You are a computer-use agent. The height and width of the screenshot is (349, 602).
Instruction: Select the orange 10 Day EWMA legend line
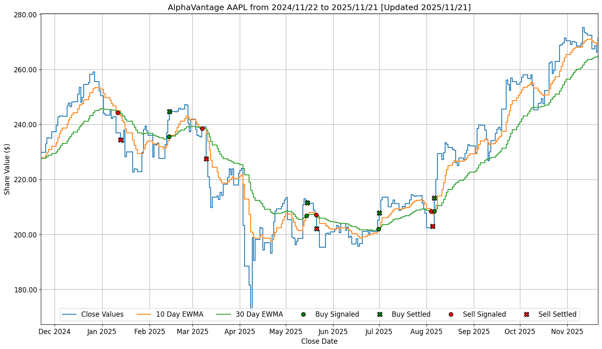[144, 314]
